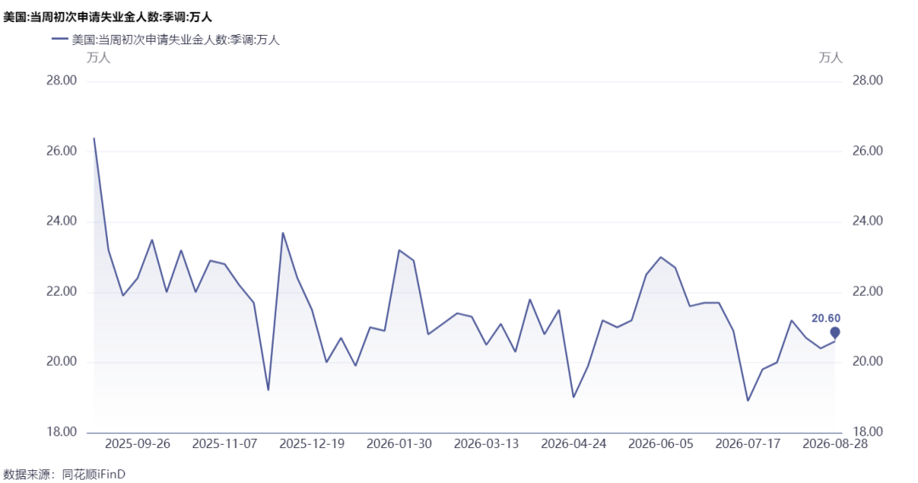Click the 28.00 label on the left axis
The height and width of the screenshot is (483, 918).
pyautogui.click(x=61, y=81)
